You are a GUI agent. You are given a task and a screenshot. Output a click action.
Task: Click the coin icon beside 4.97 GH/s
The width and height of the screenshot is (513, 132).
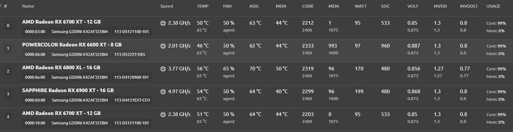(x=163, y=91)
